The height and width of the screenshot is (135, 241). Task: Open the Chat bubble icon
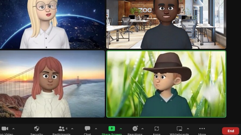coord(87,128)
